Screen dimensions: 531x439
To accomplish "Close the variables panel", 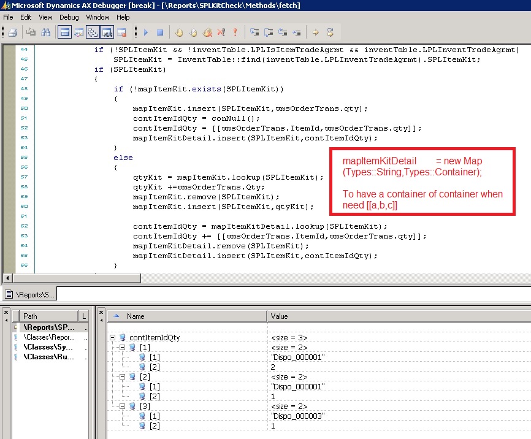I will [x=101, y=312].
